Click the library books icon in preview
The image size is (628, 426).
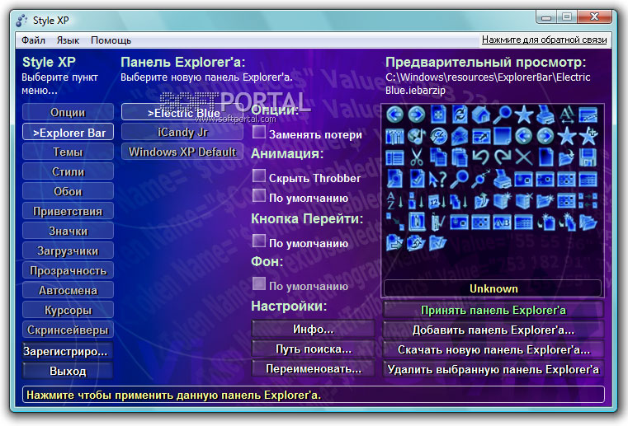pyautogui.click(x=394, y=137)
